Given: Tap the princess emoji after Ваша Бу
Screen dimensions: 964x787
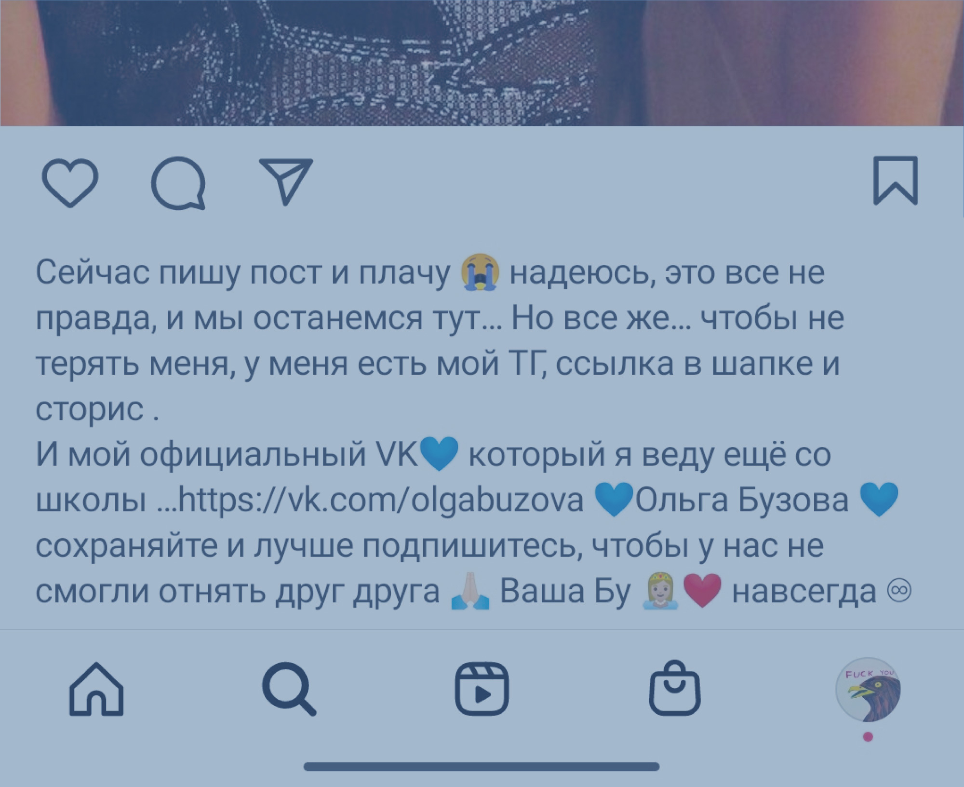Looking at the screenshot, I should [x=661, y=591].
